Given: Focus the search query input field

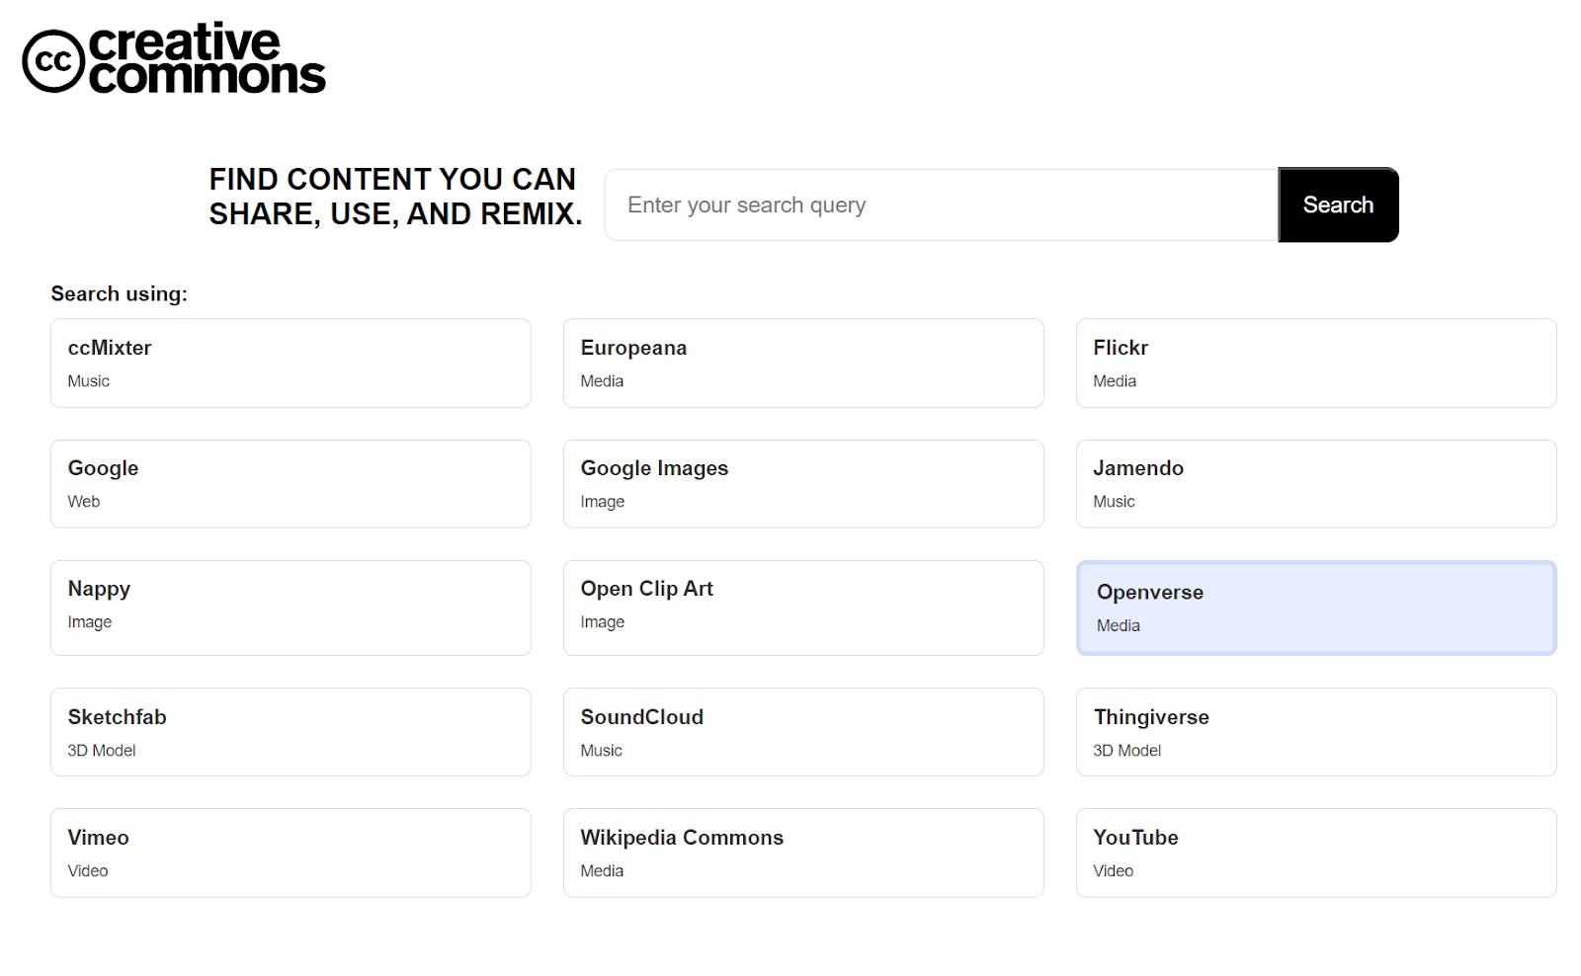Looking at the screenshot, I should (x=941, y=204).
